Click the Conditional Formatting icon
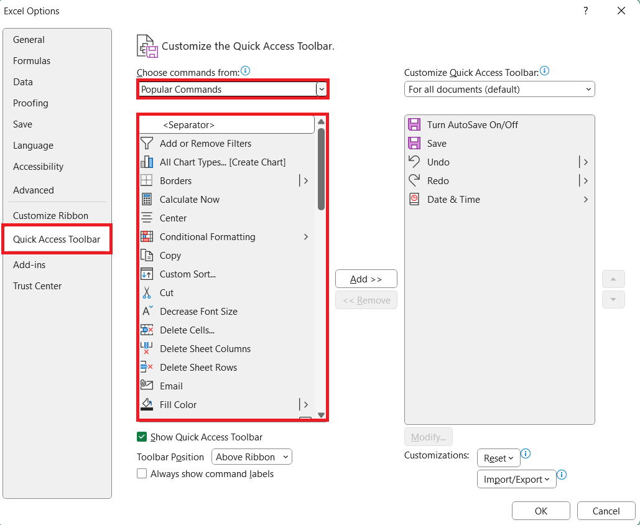Screen dimensions: 640x525 (147, 237)
